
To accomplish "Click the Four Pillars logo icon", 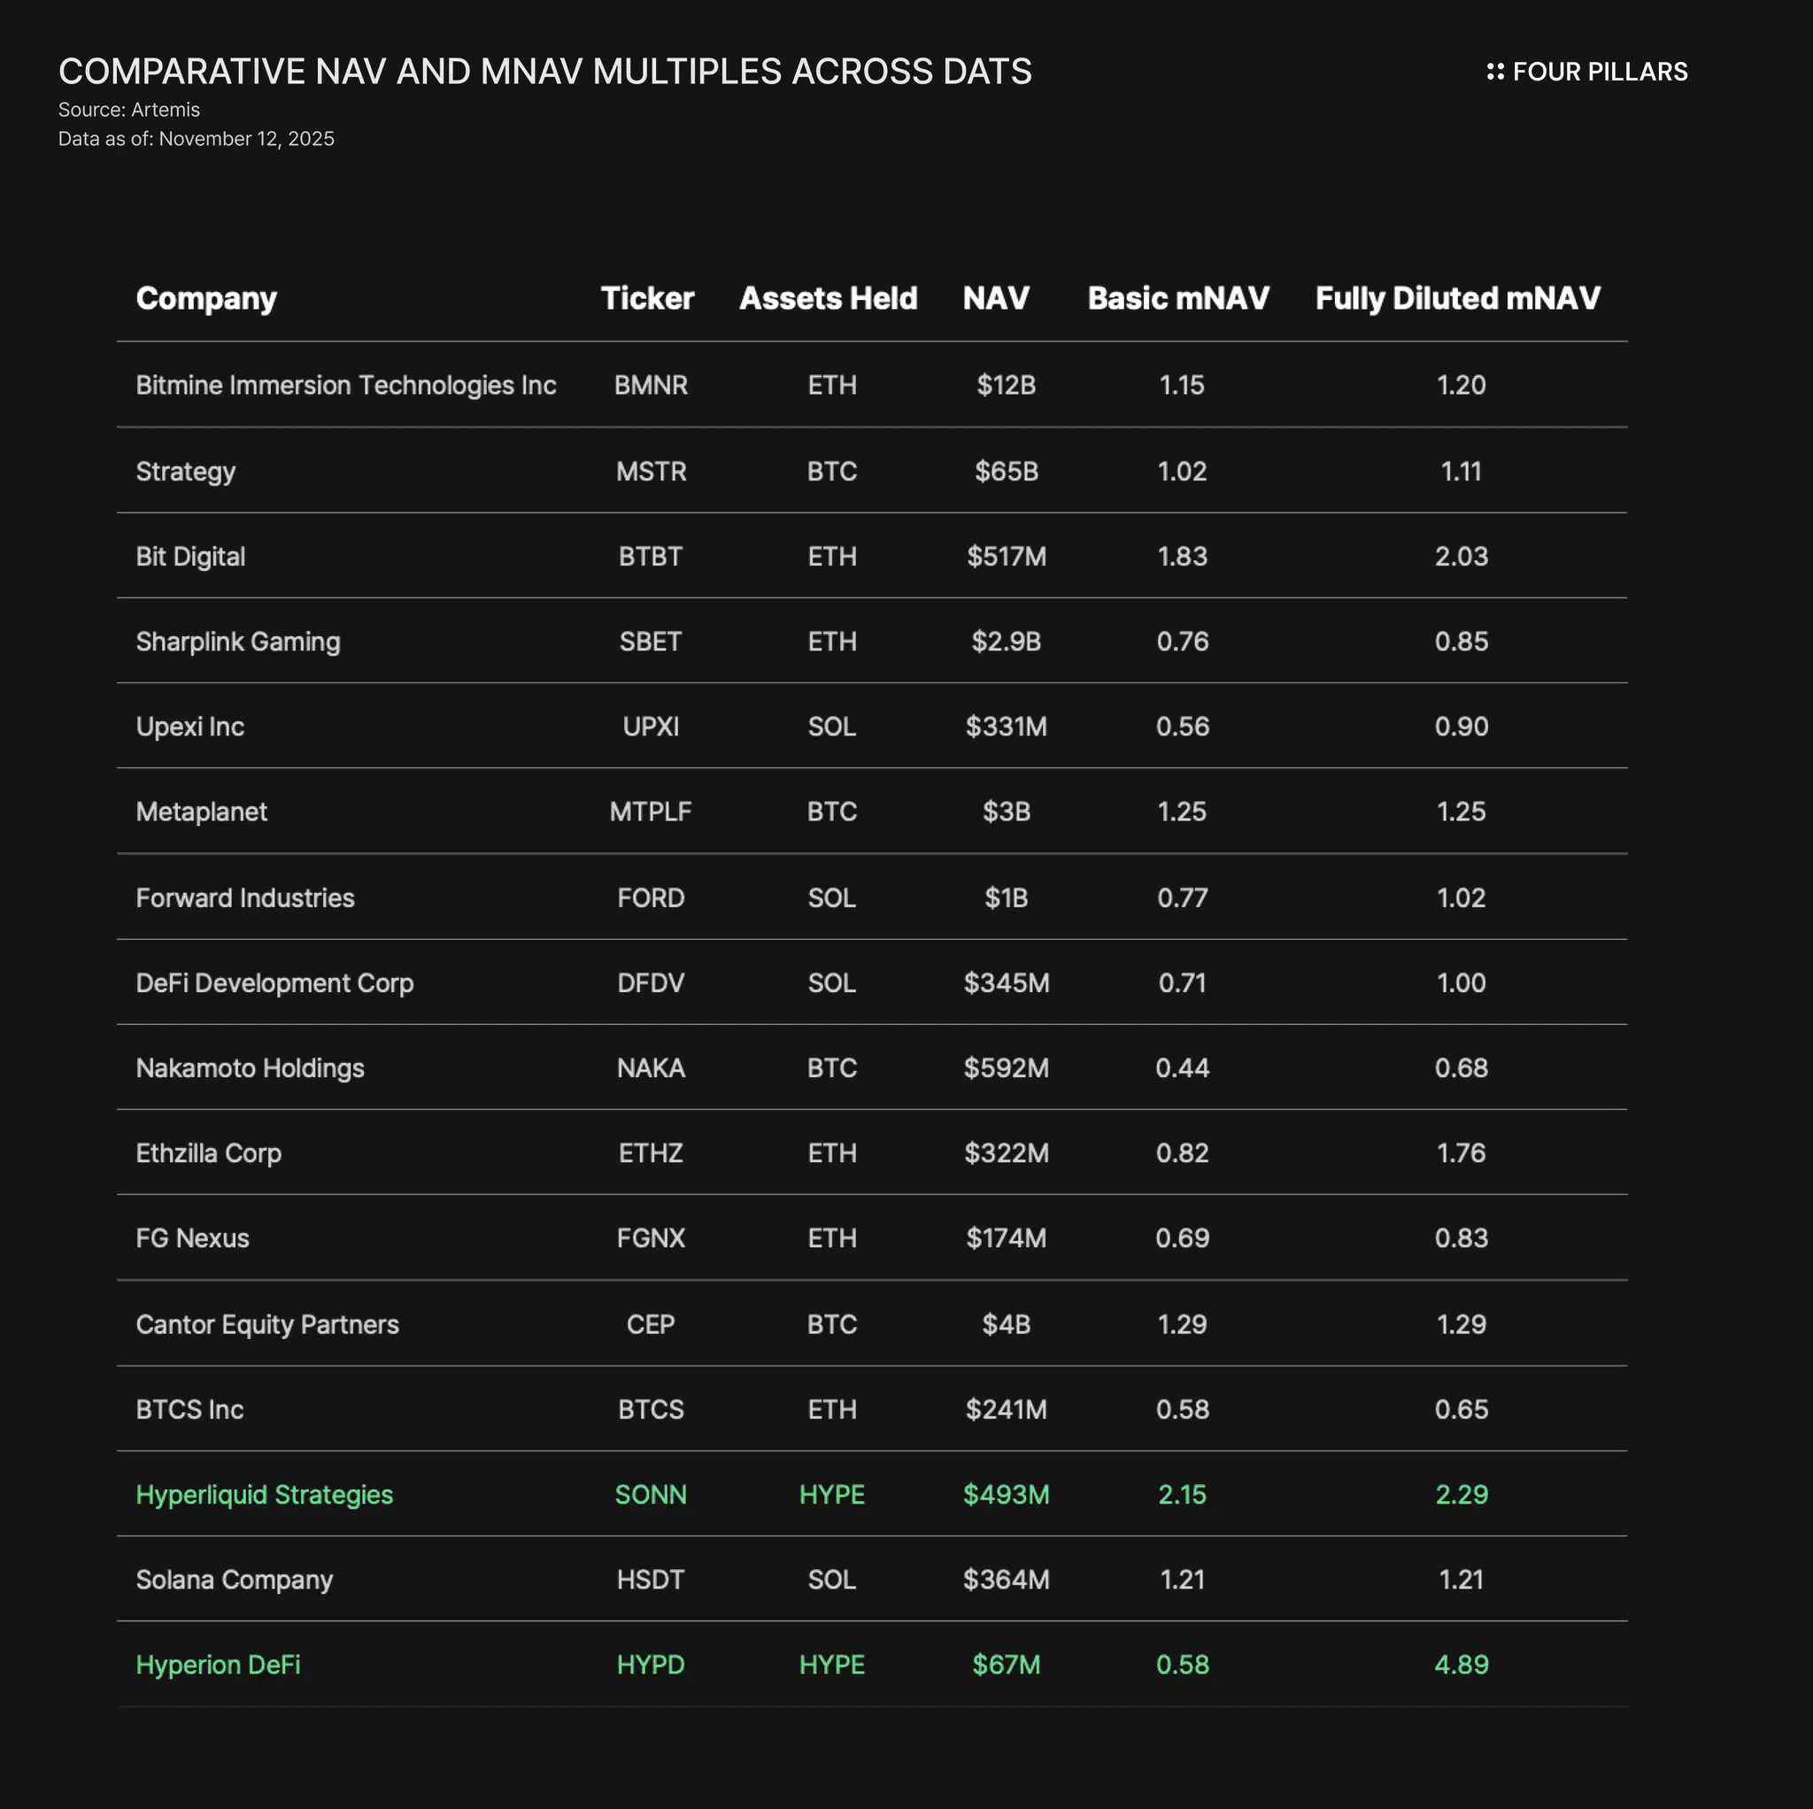I will [x=1495, y=72].
